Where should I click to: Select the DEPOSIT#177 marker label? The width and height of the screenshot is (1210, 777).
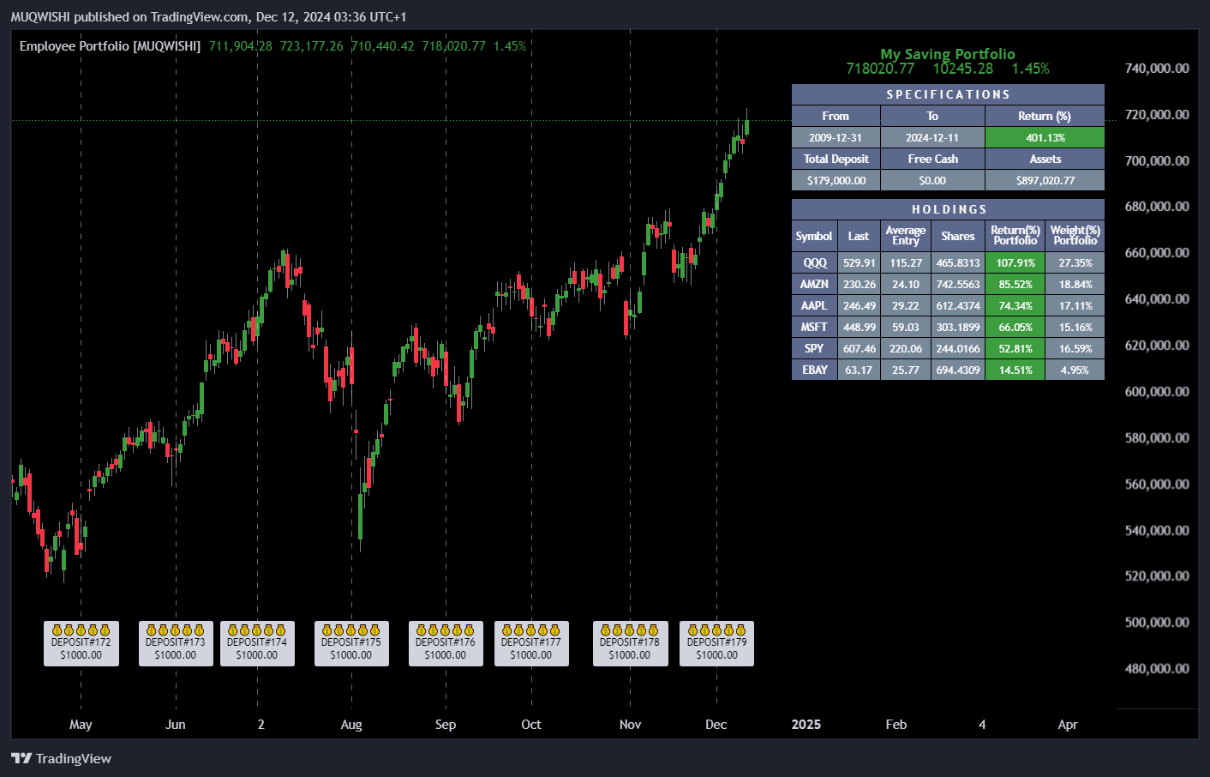tap(531, 643)
